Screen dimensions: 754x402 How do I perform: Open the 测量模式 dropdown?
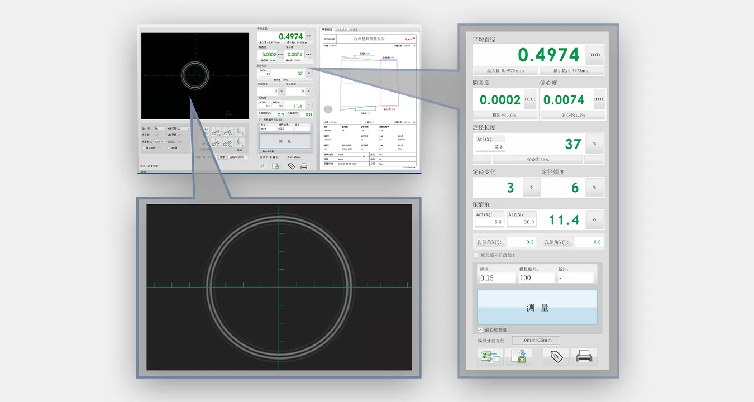(x=160, y=142)
